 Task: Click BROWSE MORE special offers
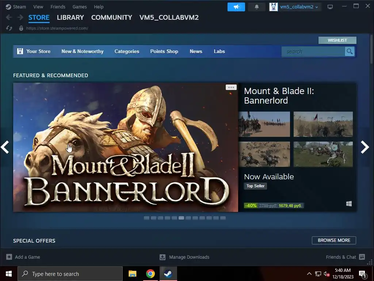click(334, 240)
